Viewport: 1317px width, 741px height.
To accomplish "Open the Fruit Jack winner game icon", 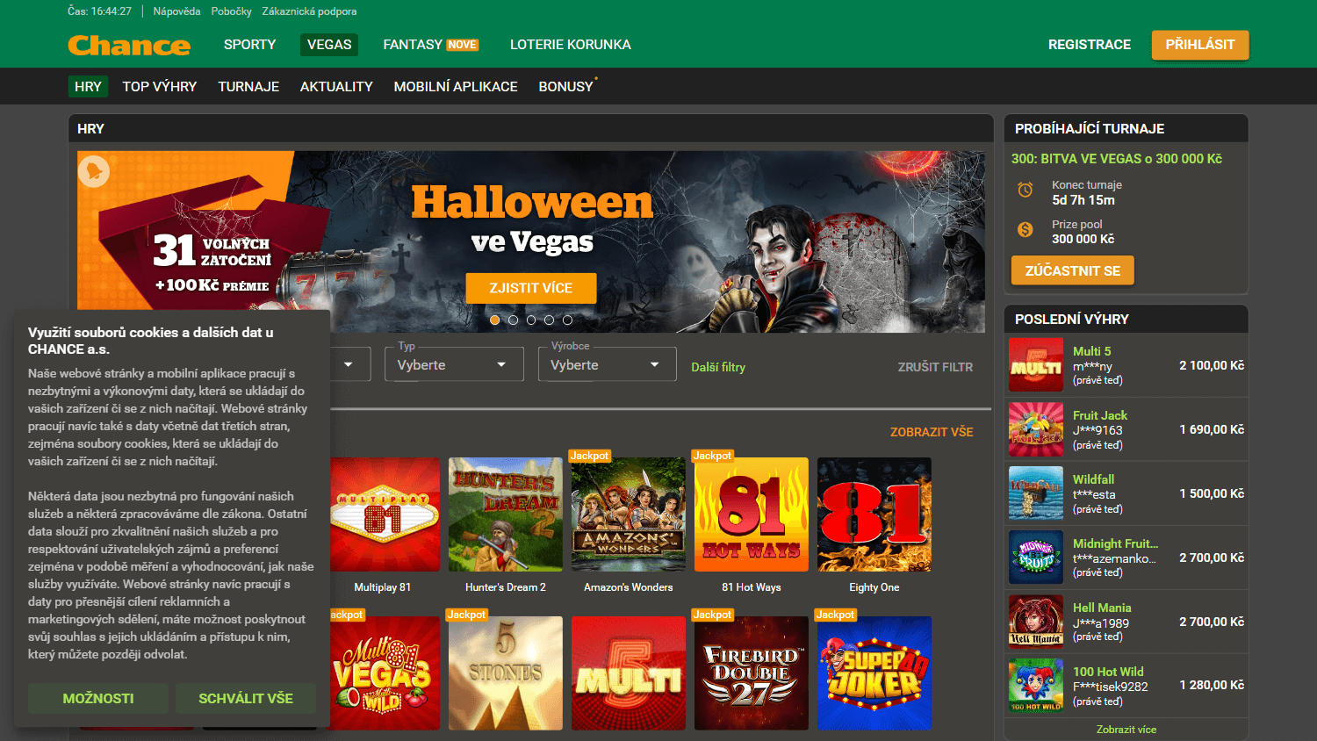I will (x=1036, y=429).
